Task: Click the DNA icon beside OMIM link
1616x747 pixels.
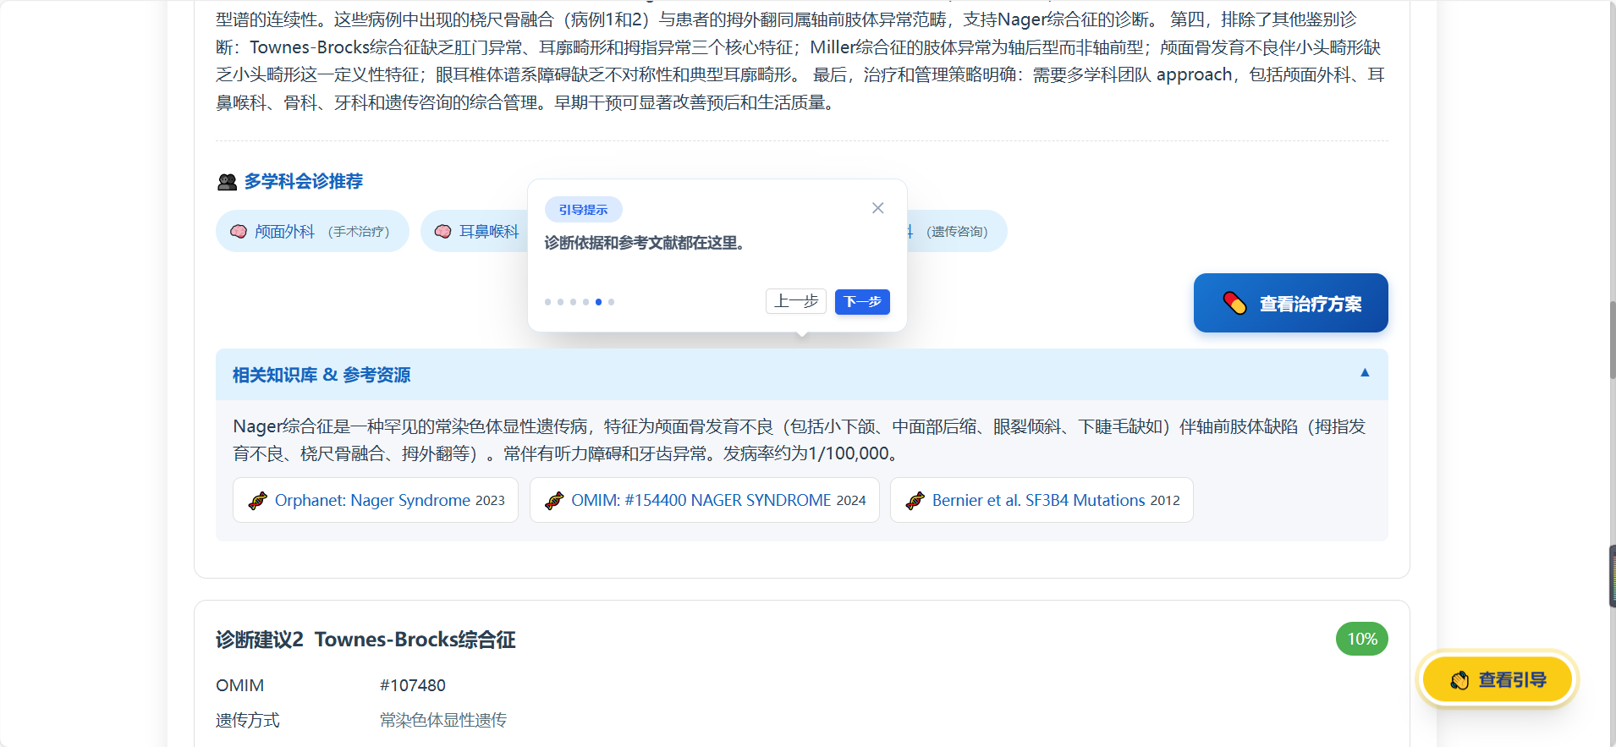Action: pos(554,501)
